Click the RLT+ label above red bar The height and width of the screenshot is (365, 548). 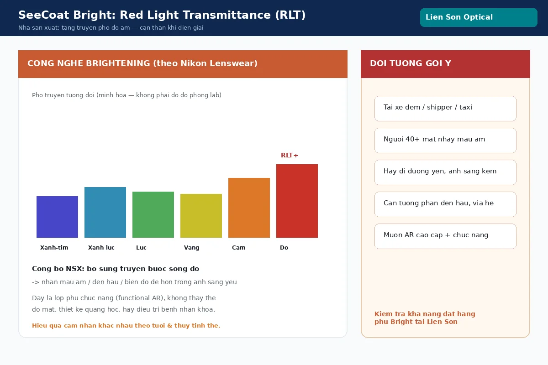(290, 156)
